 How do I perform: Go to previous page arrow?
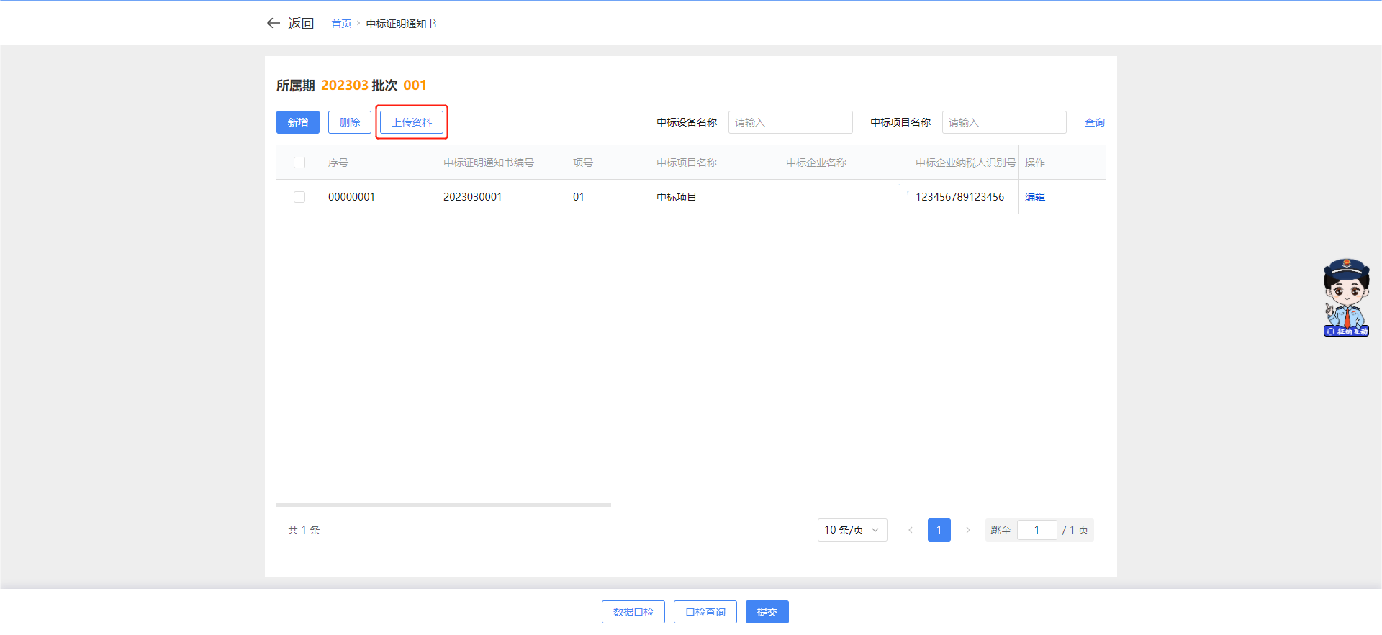[911, 530]
